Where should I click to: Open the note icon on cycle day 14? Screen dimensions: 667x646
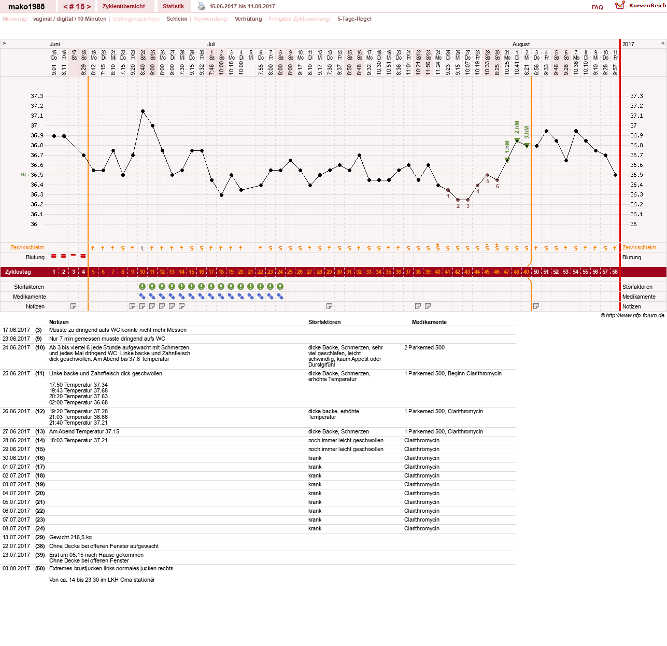pyautogui.click(x=182, y=306)
